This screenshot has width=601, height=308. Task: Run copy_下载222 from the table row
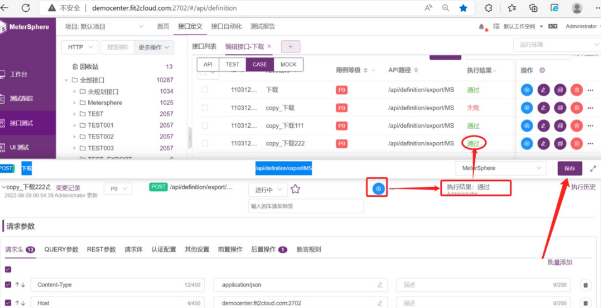pyautogui.click(x=527, y=144)
